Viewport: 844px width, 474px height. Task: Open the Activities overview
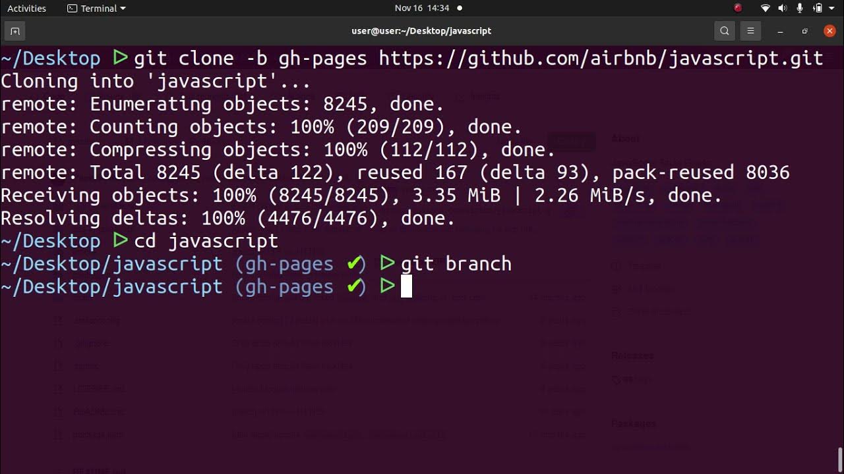click(26, 9)
